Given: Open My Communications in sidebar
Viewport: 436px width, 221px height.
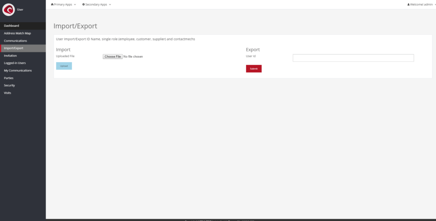Looking at the screenshot, I should tap(18, 71).
